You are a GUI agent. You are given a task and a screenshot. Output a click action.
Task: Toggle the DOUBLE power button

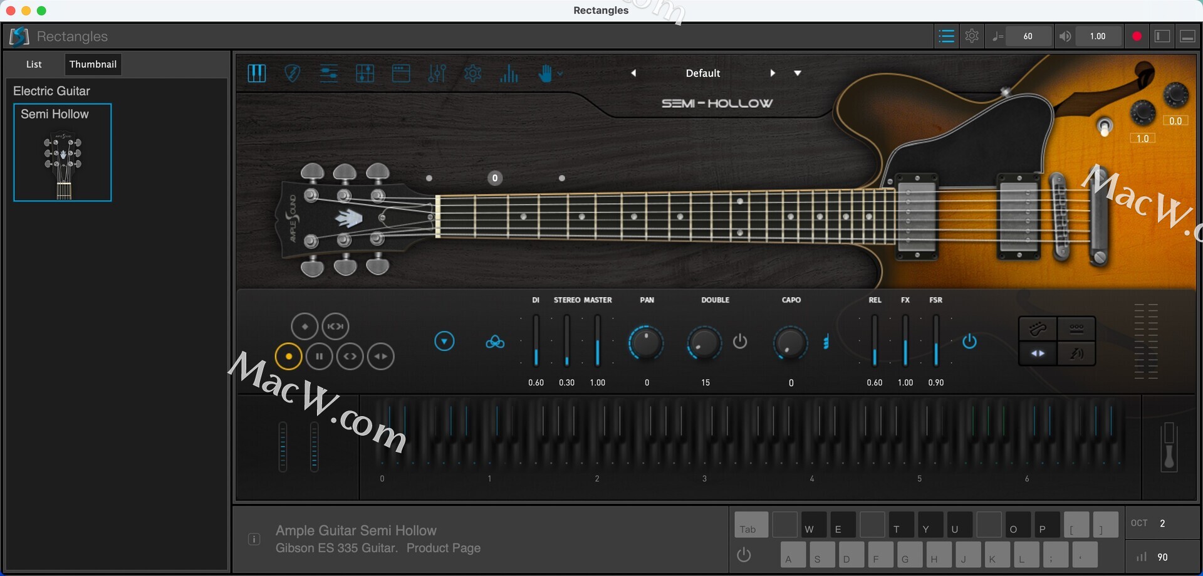click(x=740, y=342)
